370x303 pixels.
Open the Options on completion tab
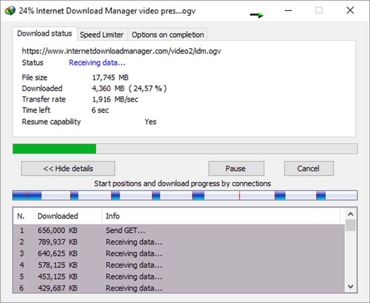(168, 34)
